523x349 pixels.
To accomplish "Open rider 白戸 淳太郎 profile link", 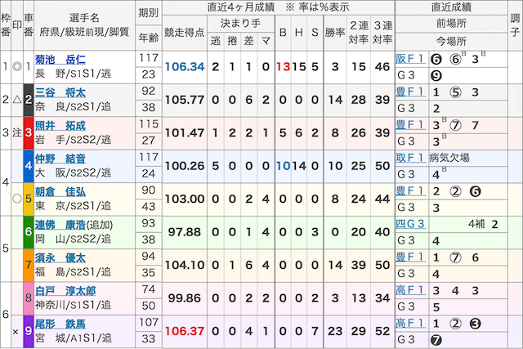I will [65, 291].
